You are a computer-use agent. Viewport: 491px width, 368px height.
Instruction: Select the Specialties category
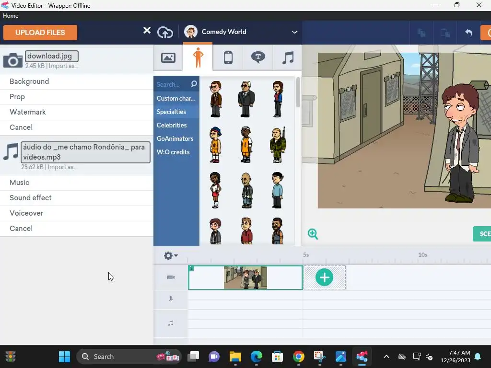tap(176, 112)
